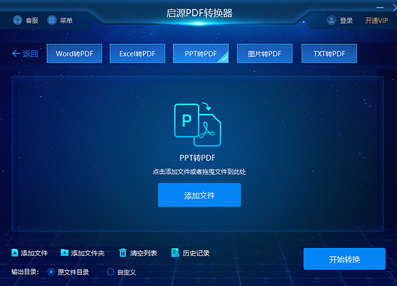Open the 图片转PDF tab

tap(264, 53)
